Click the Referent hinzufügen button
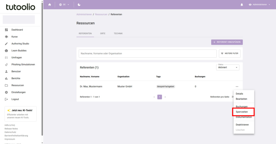276x144 pixels. (x=227, y=42)
